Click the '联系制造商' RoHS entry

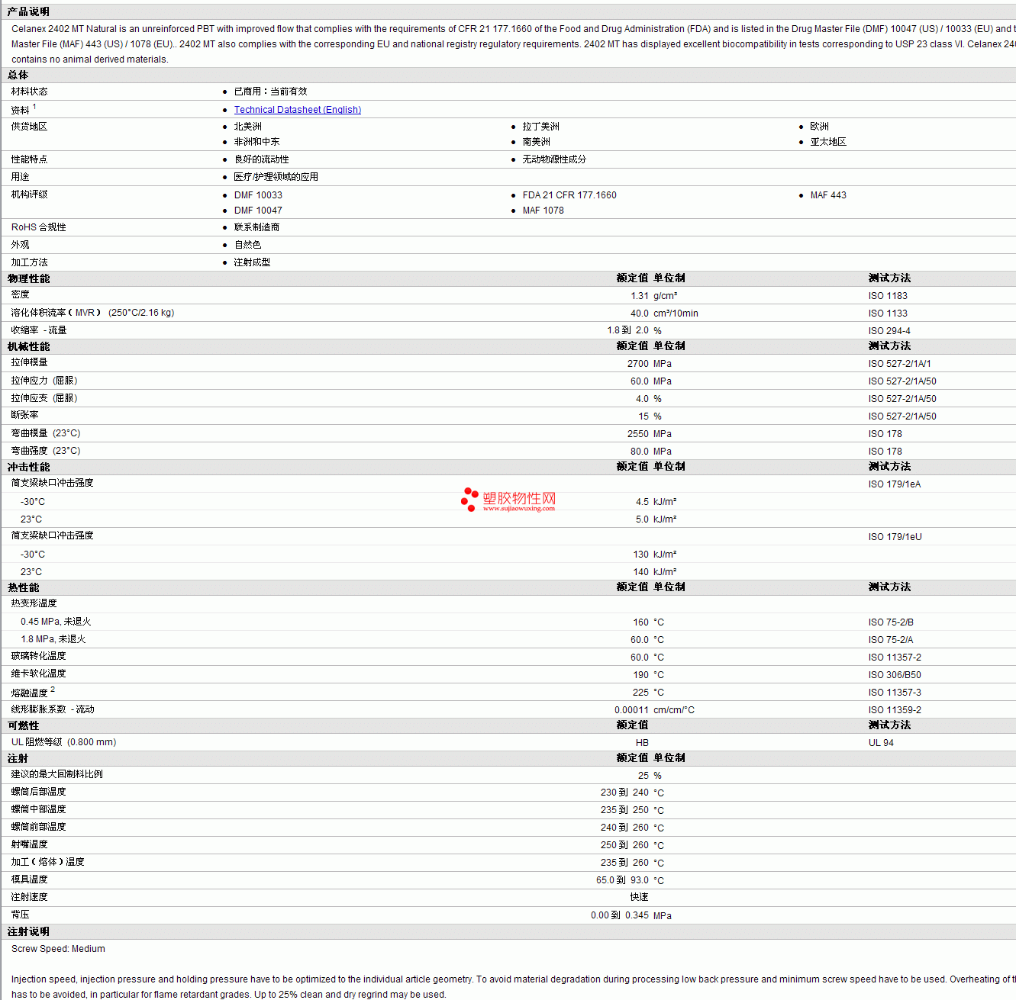[256, 227]
